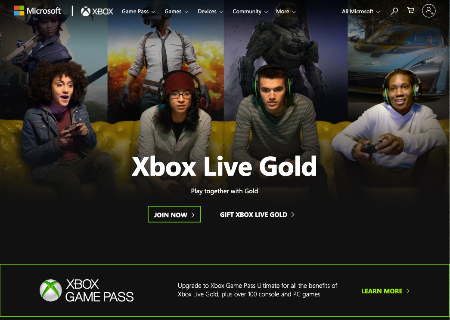Expand the Games dropdown menu
The image size is (450, 320).
(176, 12)
